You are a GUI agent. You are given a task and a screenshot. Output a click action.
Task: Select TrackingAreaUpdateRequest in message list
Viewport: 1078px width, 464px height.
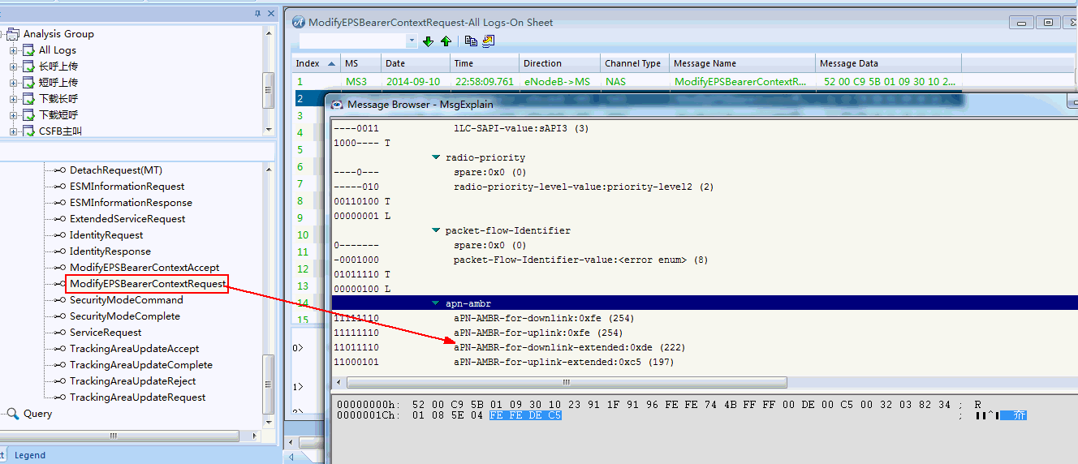coord(138,397)
